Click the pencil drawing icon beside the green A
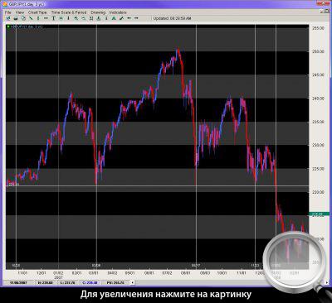This screenshot has height=303, width=332. click(x=121, y=18)
